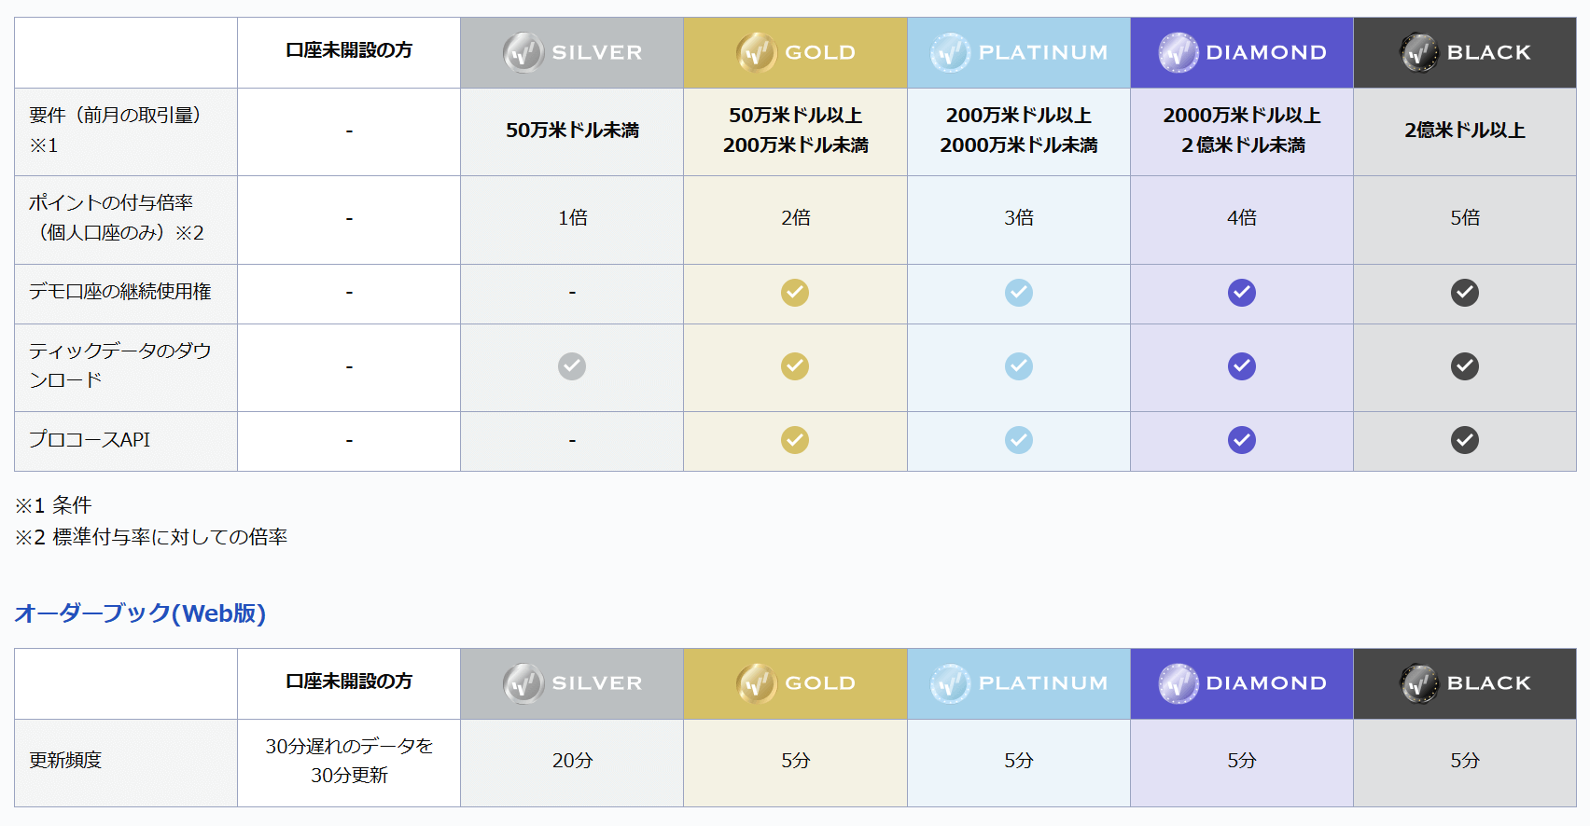Click the PLATINUM coin icon in top table

[x=951, y=52]
